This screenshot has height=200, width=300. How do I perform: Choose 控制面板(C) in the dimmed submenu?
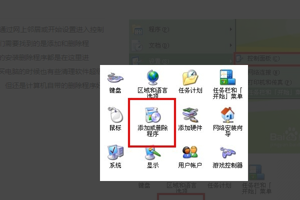click(267, 58)
